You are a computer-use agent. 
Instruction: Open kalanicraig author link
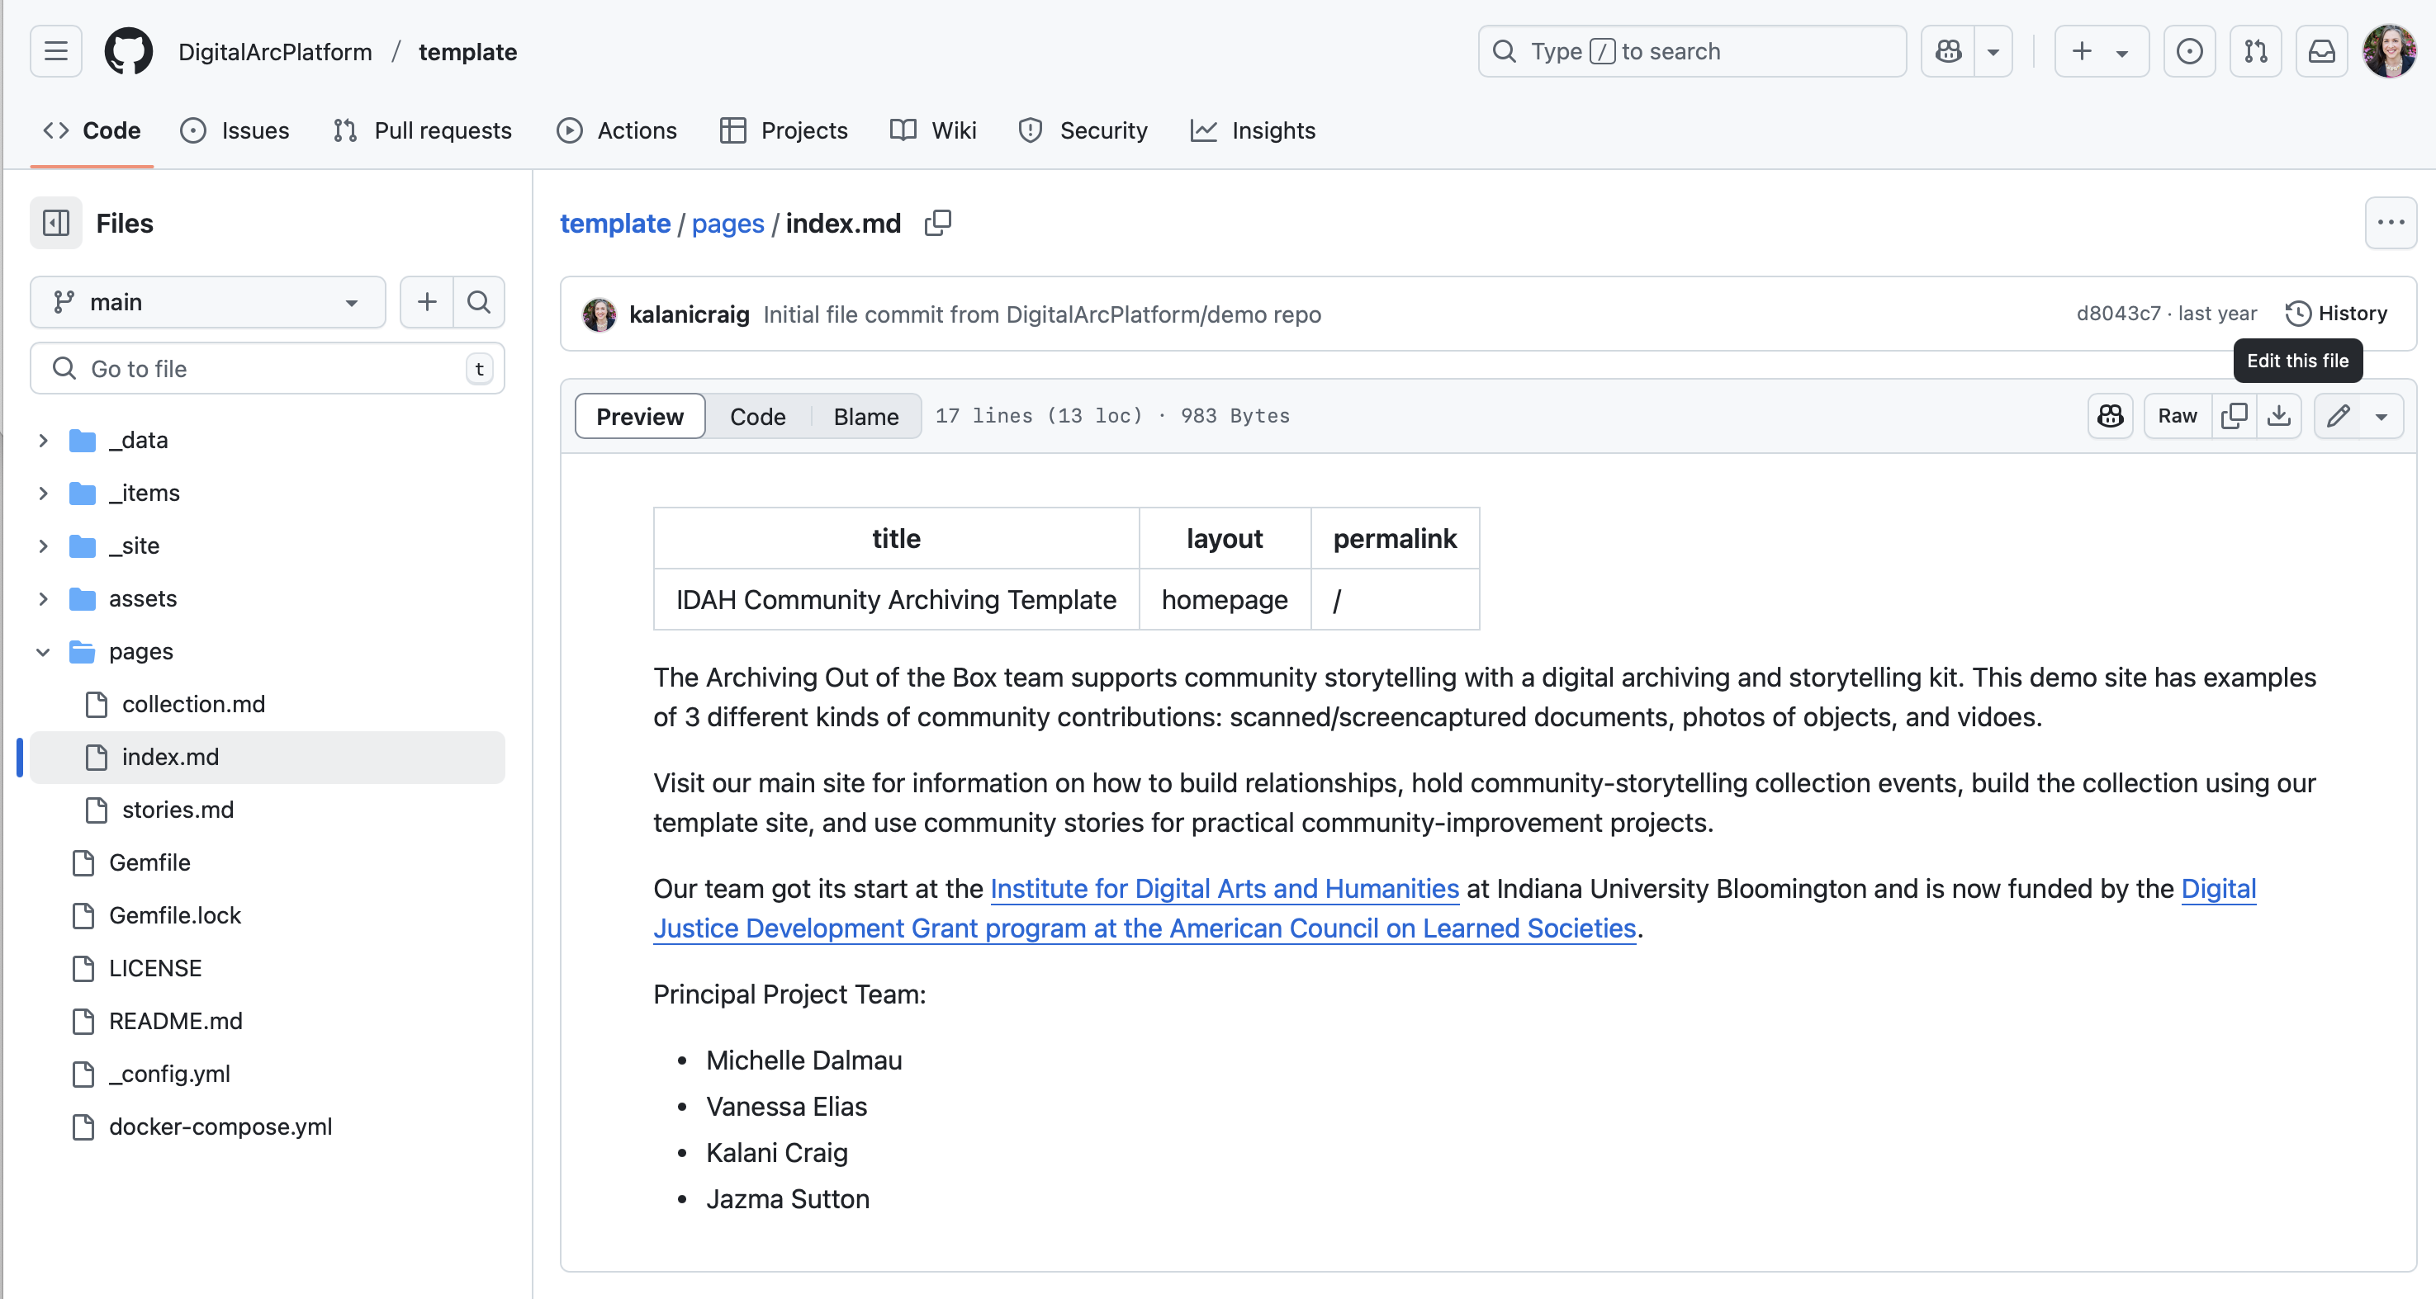(690, 314)
